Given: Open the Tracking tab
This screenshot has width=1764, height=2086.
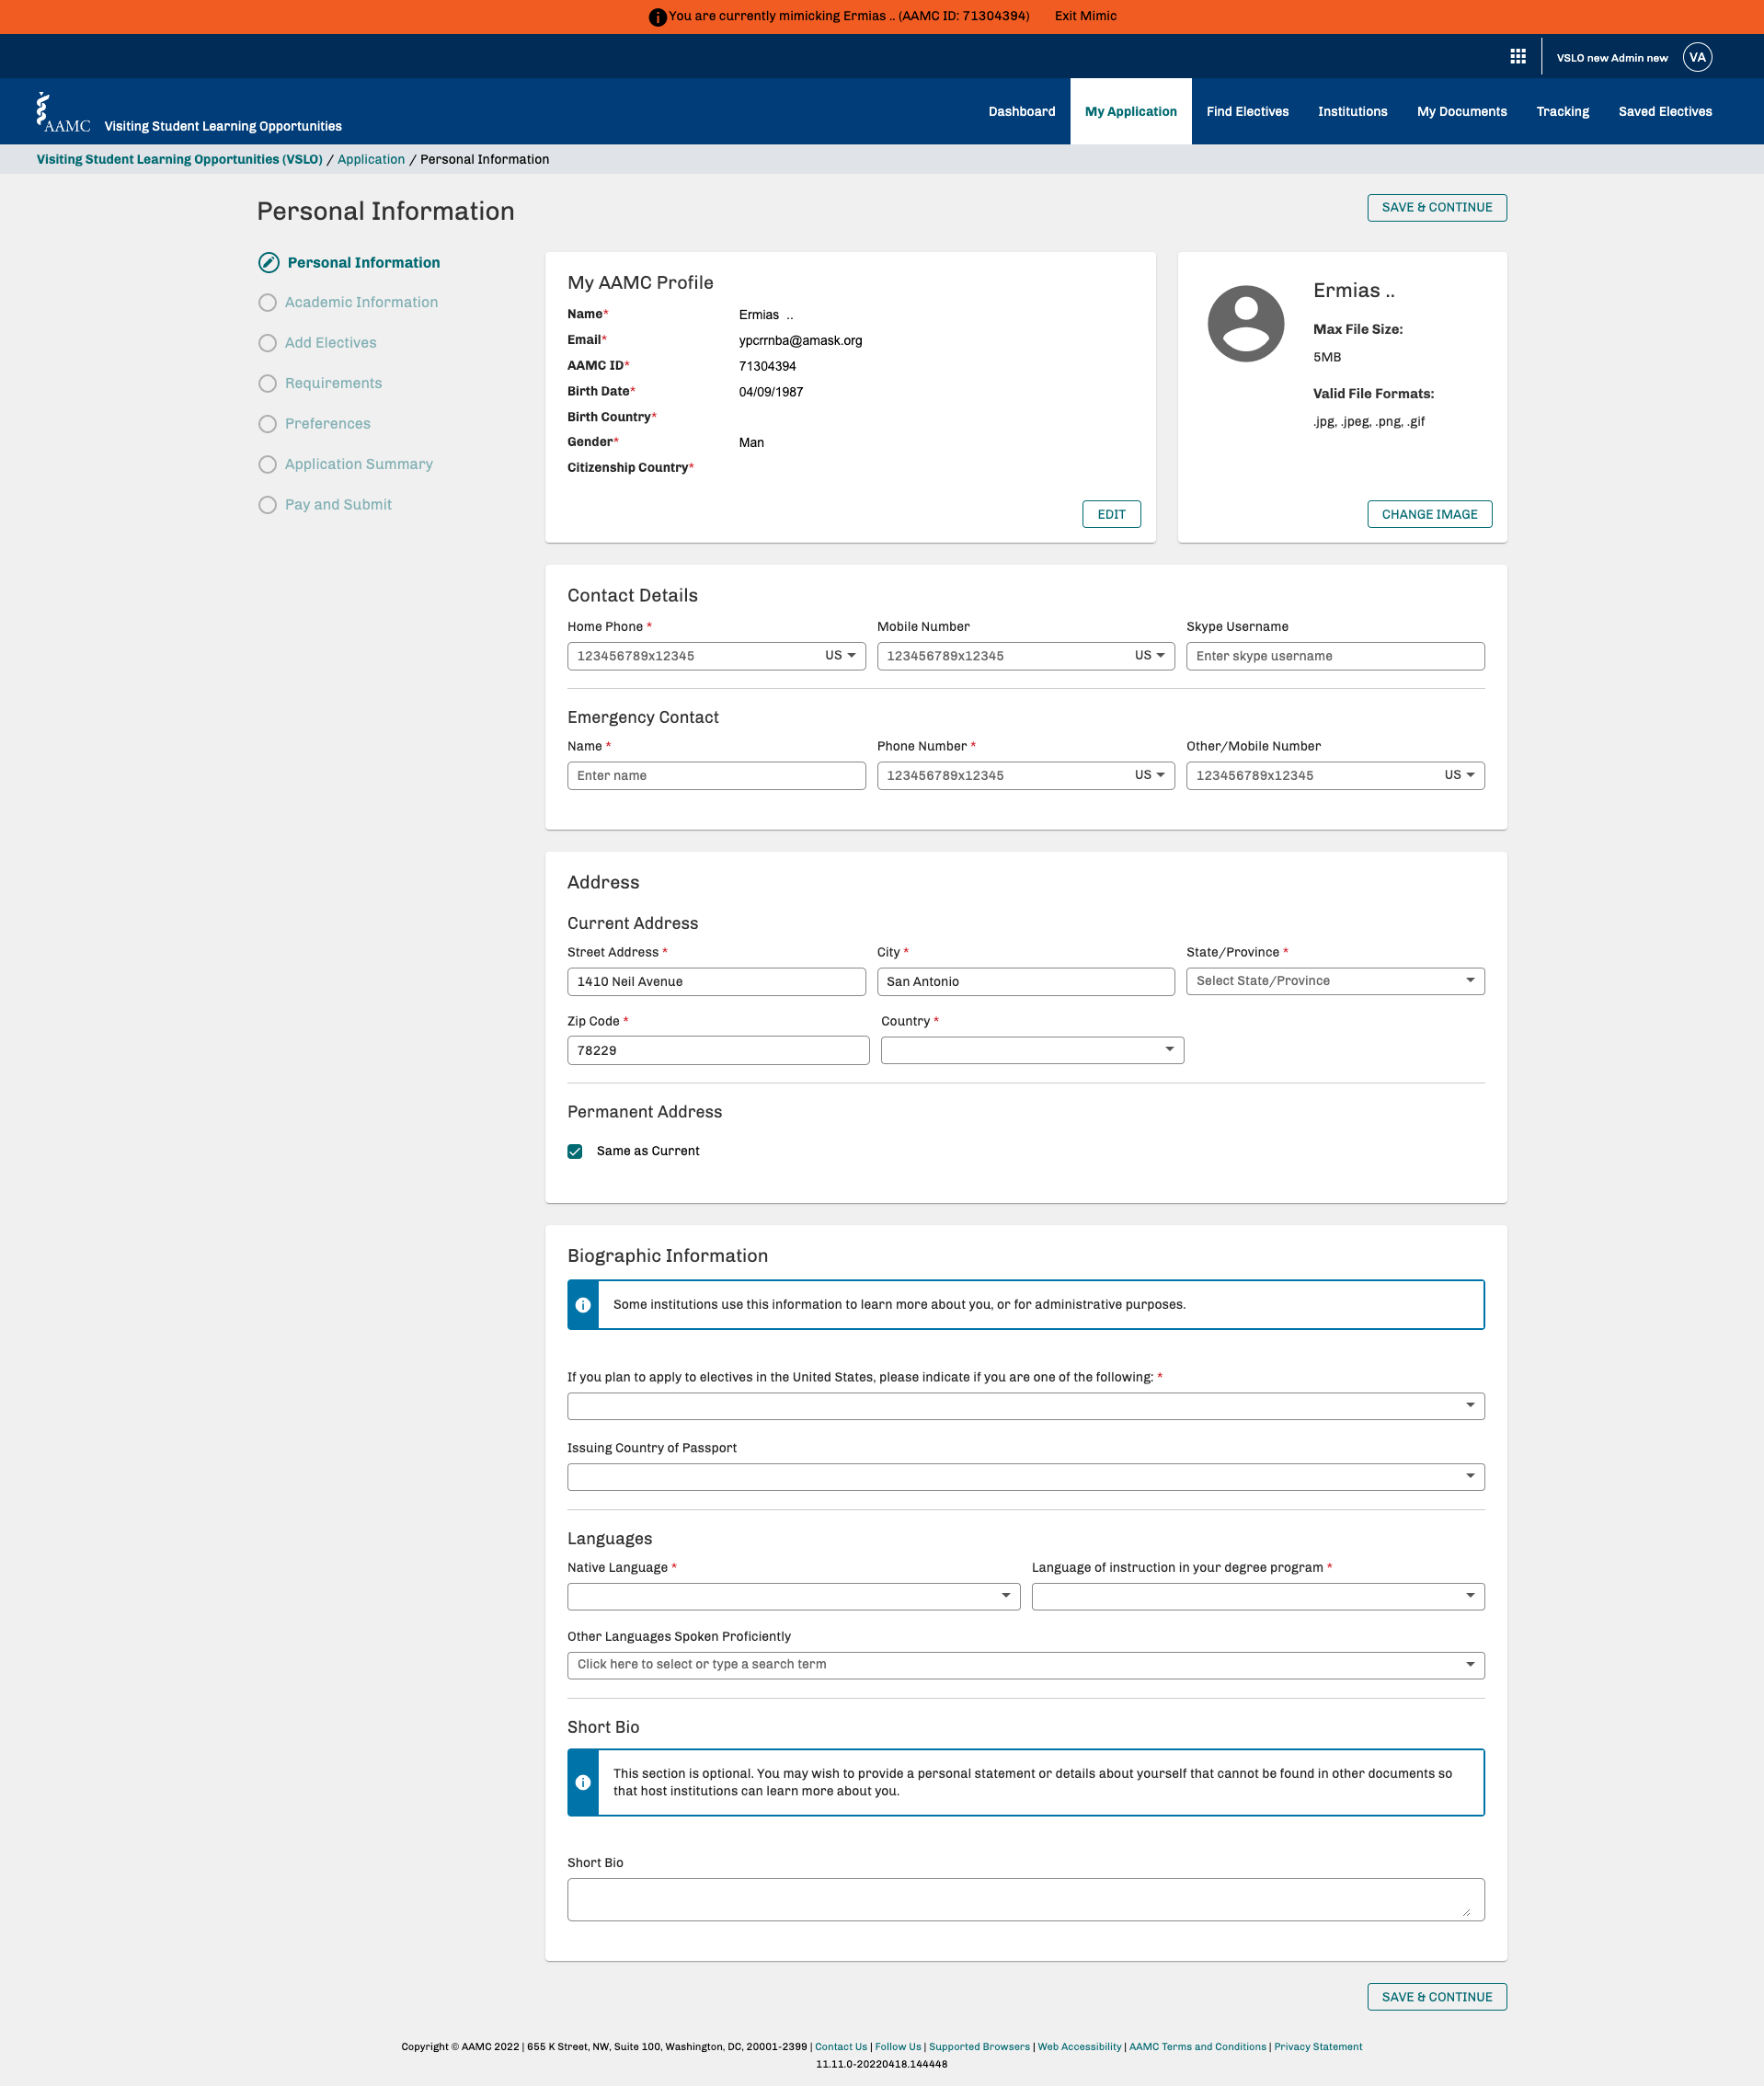Looking at the screenshot, I should 1562,112.
